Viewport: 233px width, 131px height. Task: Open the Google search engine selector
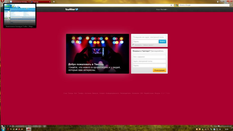click(176, 5)
